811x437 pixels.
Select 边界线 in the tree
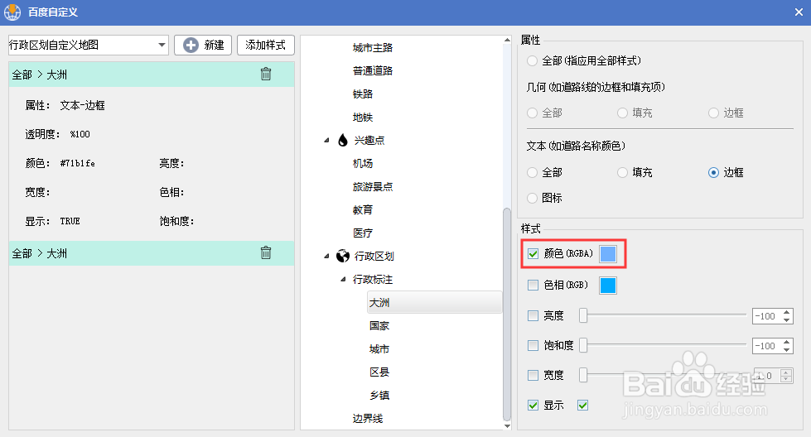pyautogui.click(x=367, y=419)
